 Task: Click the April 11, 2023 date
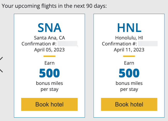(129, 50)
